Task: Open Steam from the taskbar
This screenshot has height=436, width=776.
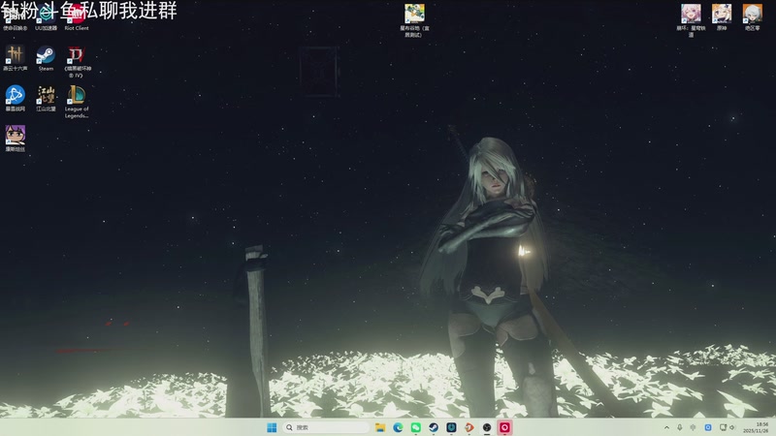Action: 434,427
